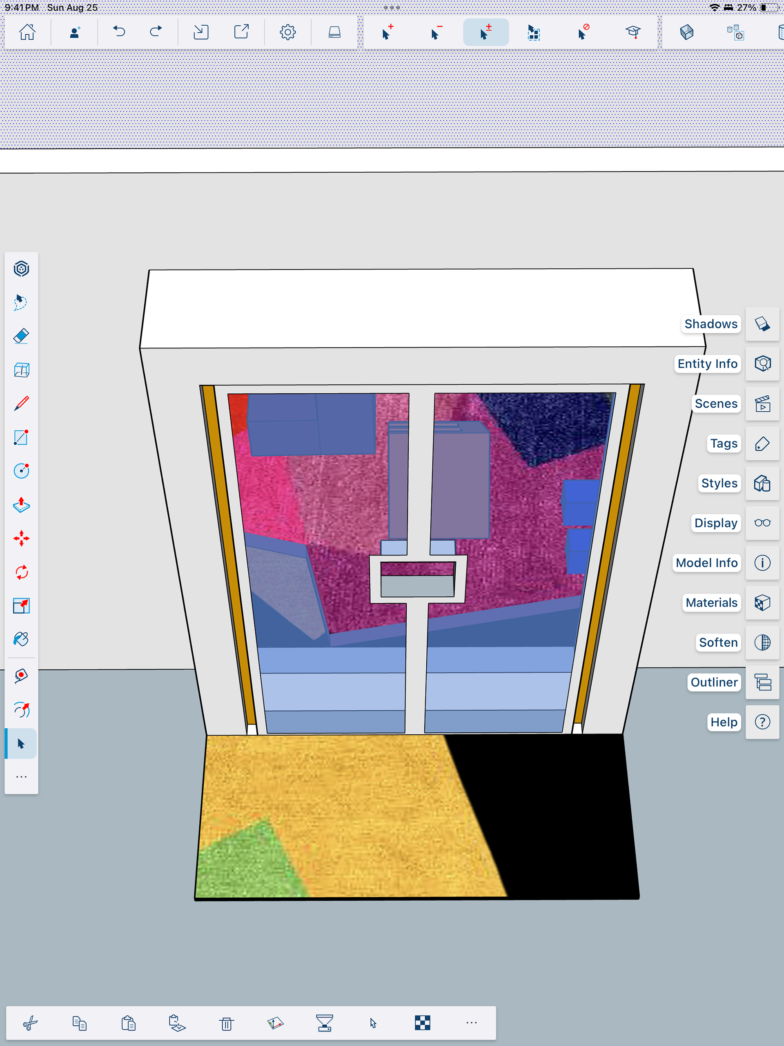Select the Lasso select tool
This screenshot has height=1046, width=784.
point(21,302)
